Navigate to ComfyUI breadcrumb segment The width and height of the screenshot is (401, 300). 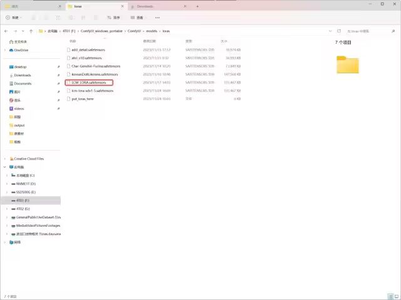[x=134, y=31]
